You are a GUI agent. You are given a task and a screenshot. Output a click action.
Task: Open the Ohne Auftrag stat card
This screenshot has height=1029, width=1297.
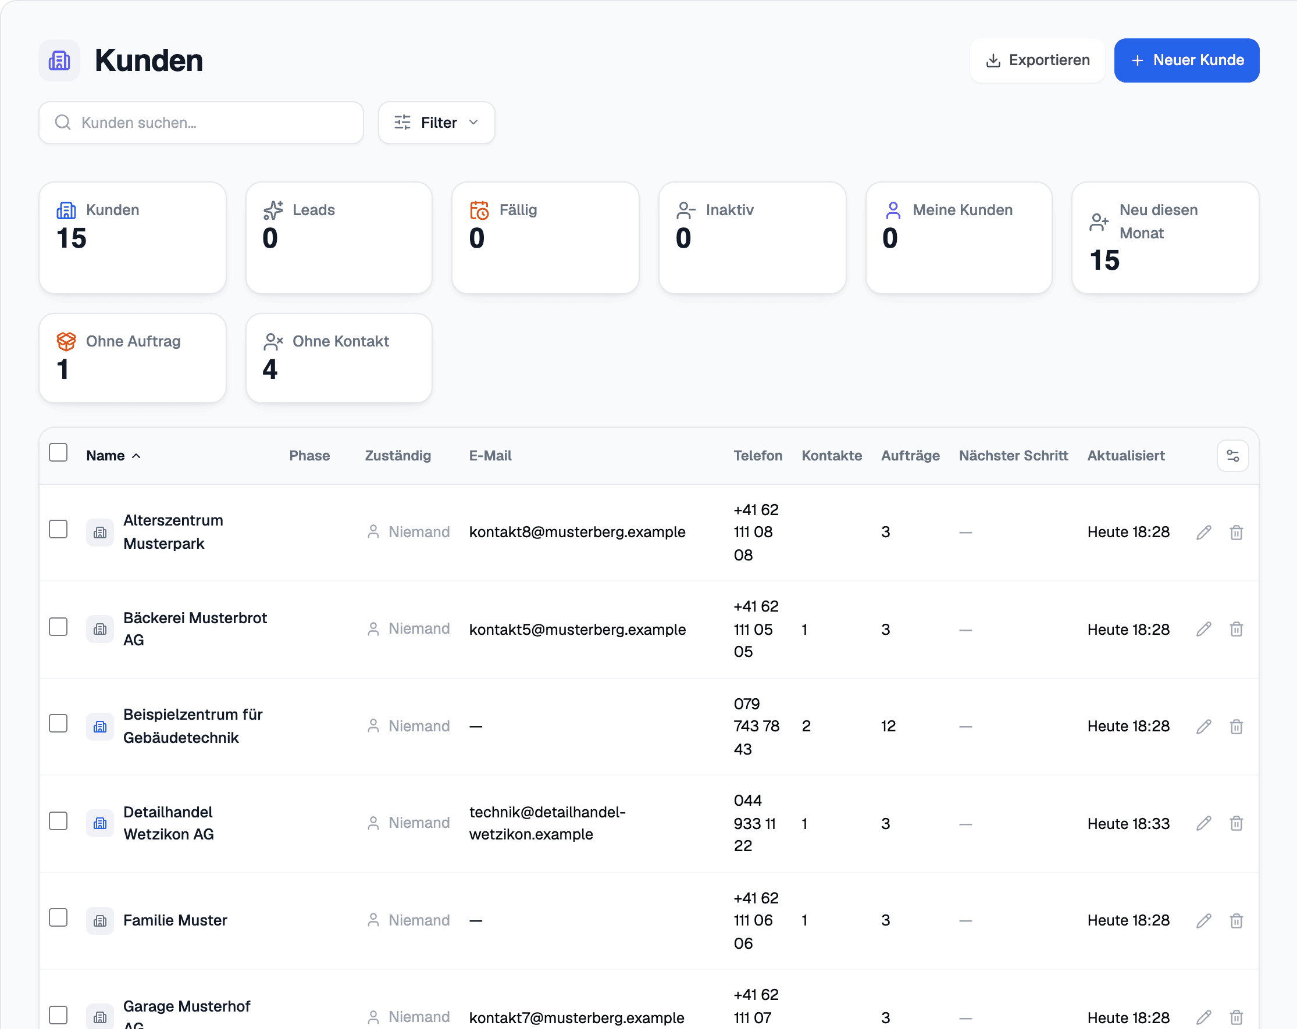tap(133, 358)
